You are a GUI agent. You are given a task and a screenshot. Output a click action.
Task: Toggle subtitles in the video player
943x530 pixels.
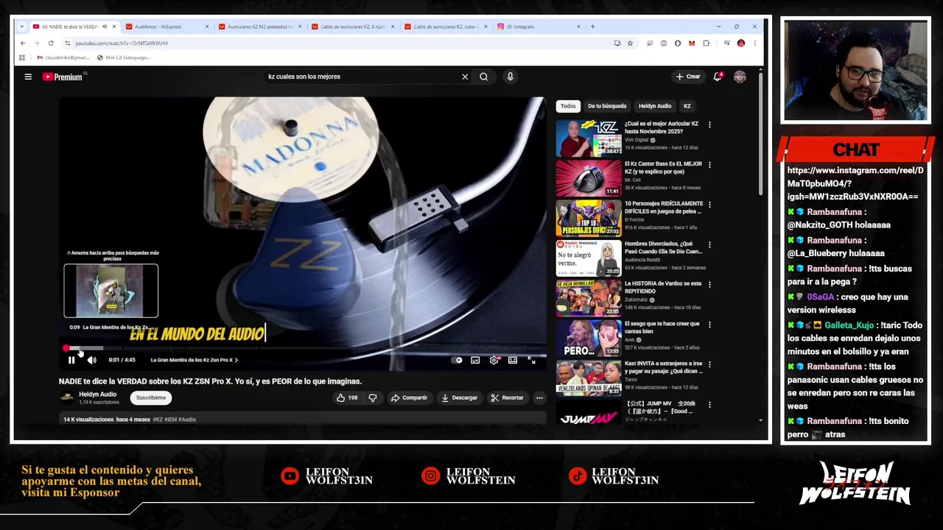[475, 360]
